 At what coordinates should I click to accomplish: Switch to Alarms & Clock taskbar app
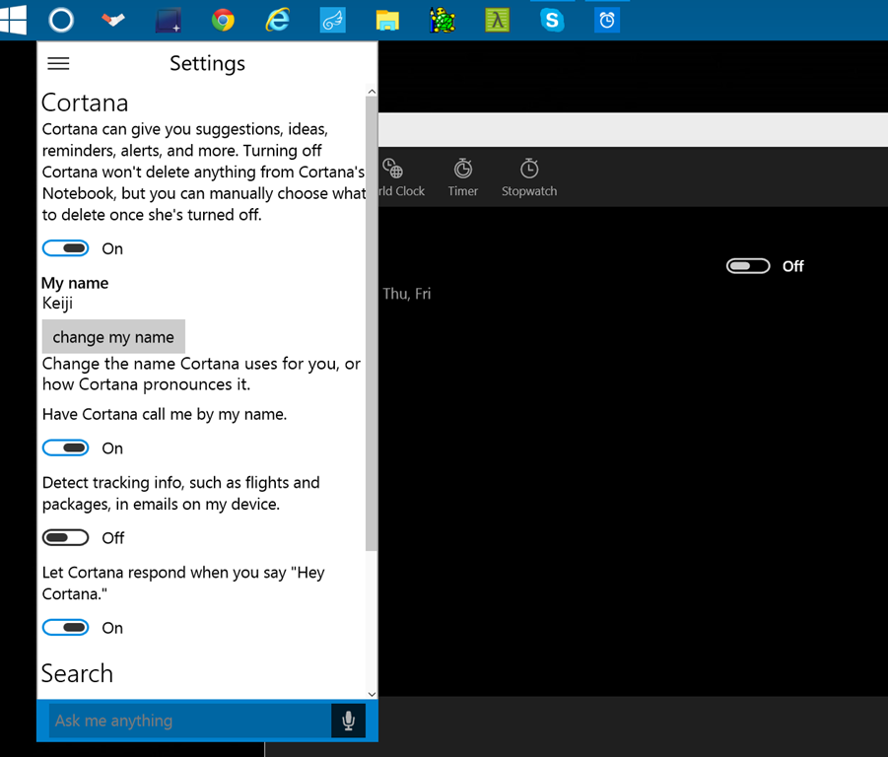click(x=607, y=20)
